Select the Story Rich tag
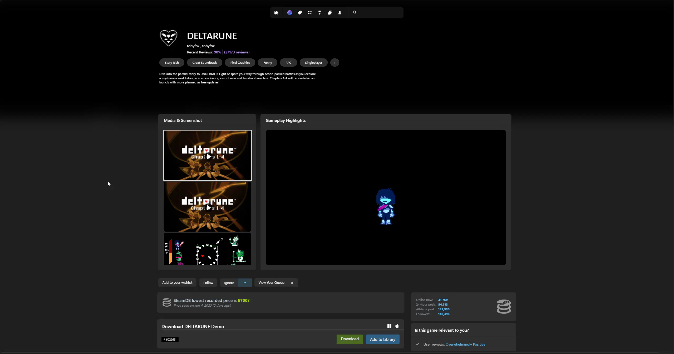 172,63
